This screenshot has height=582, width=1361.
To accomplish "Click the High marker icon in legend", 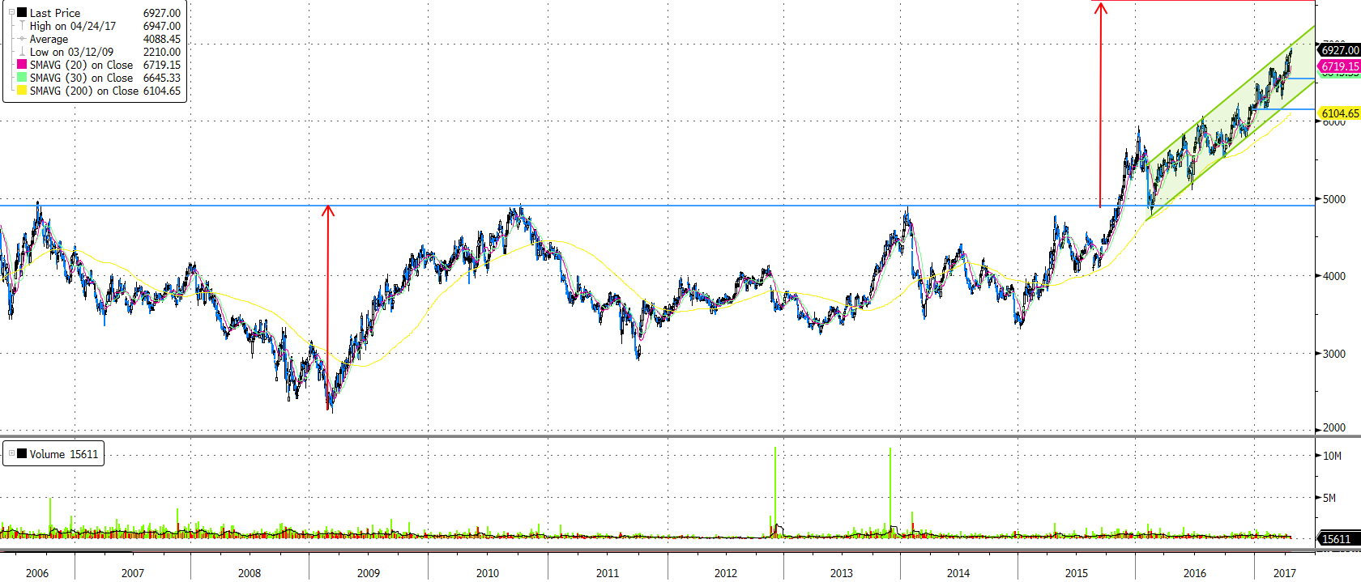I will pyautogui.click(x=22, y=26).
